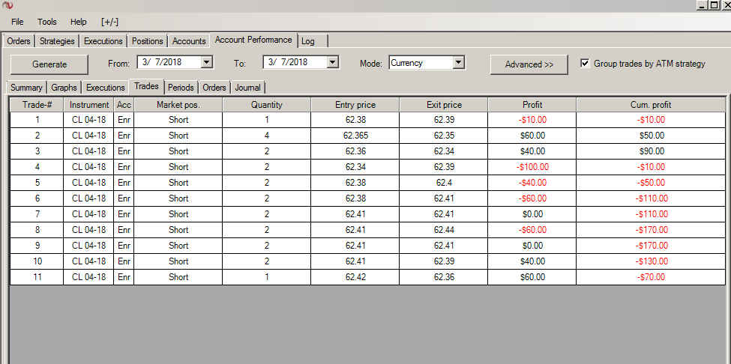The width and height of the screenshot is (731, 364).
Task: Click the NinjaTrader logo icon in title bar
Action: tap(7, 5)
